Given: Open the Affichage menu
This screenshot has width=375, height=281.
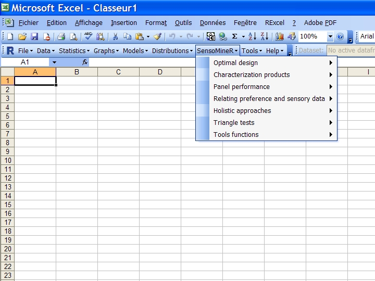Looking at the screenshot, I should click(89, 23).
